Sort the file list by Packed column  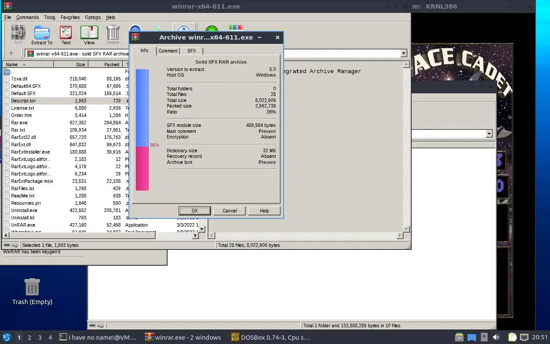(105, 64)
